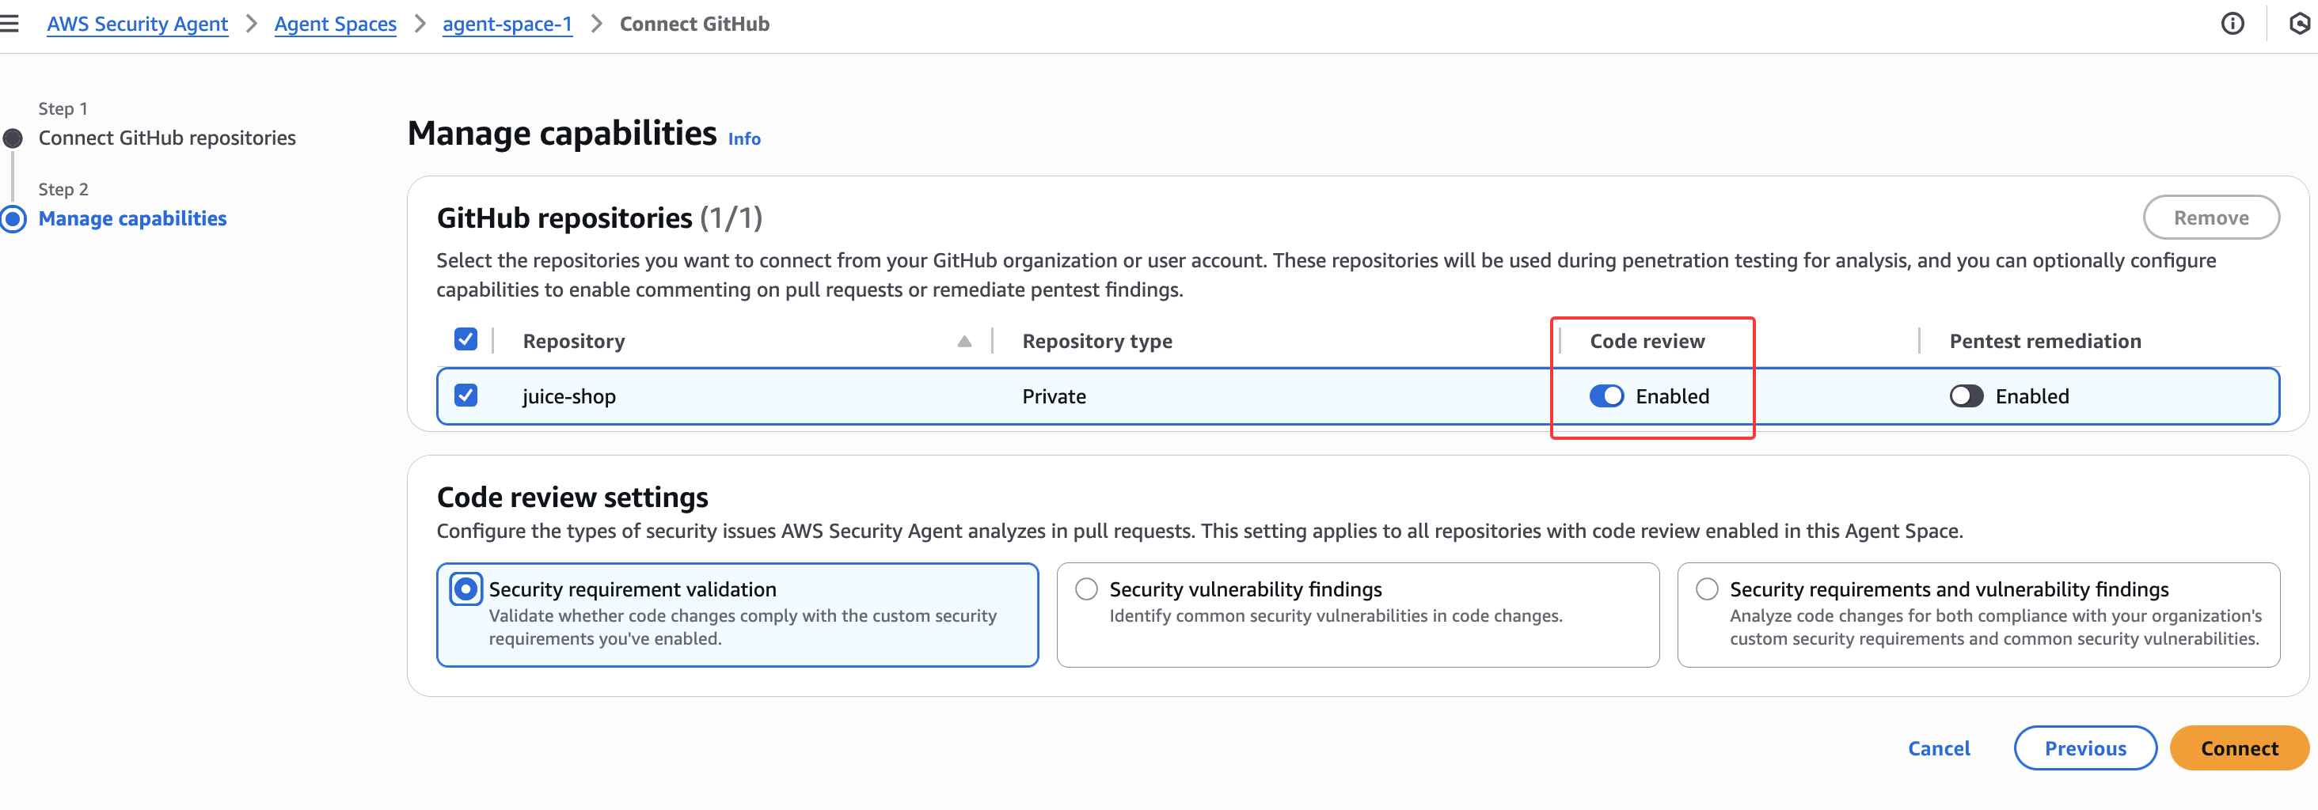Screen dimensions: 2318x810
Task: Toggle the select-all repositories checkbox
Action: pyautogui.click(x=465, y=340)
